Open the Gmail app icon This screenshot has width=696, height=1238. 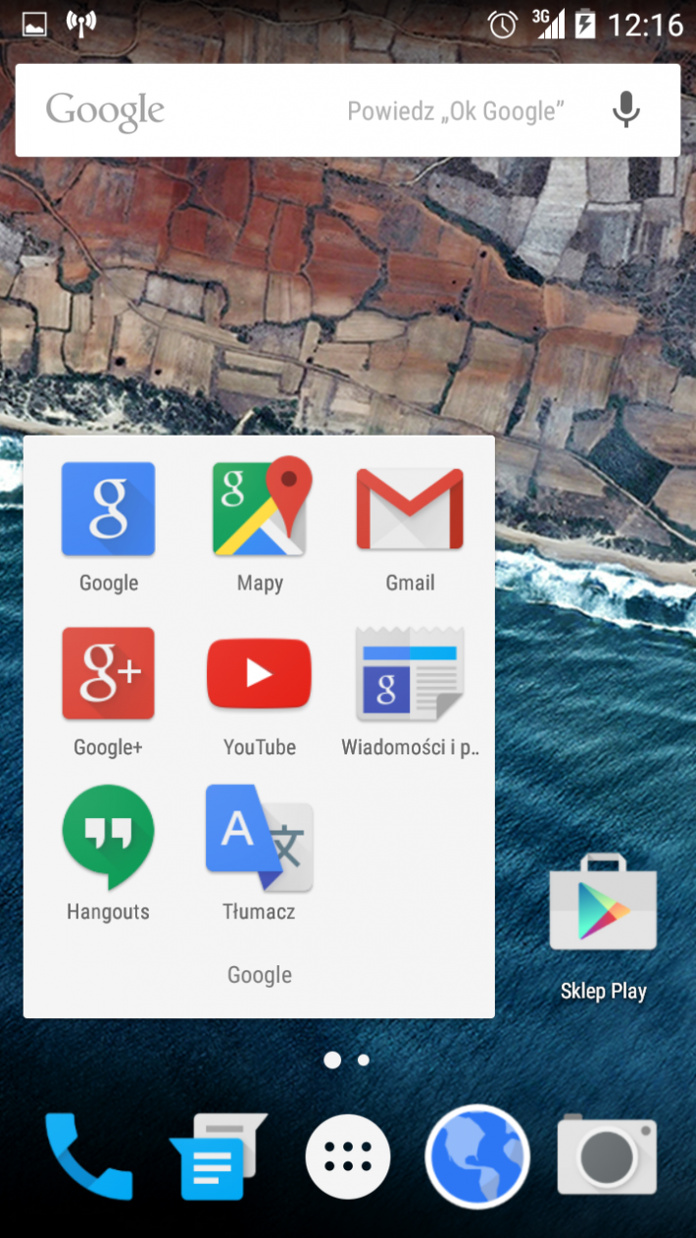[x=410, y=509]
